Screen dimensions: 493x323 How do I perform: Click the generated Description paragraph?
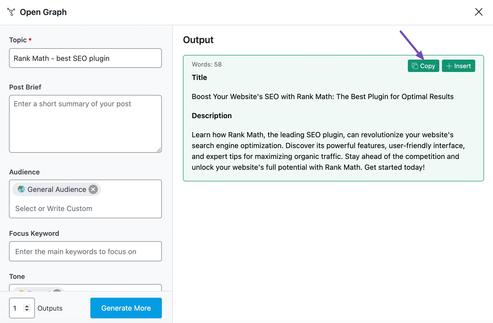(x=328, y=151)
